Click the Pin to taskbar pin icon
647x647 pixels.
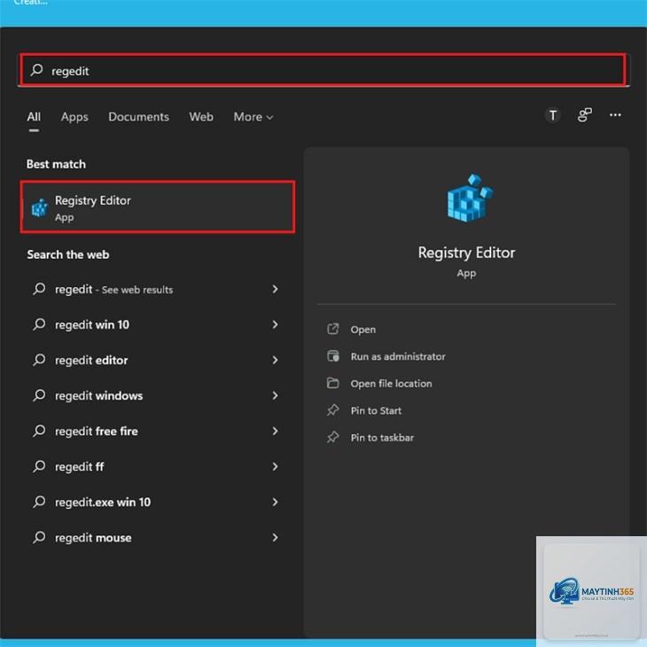click(333, 437)
